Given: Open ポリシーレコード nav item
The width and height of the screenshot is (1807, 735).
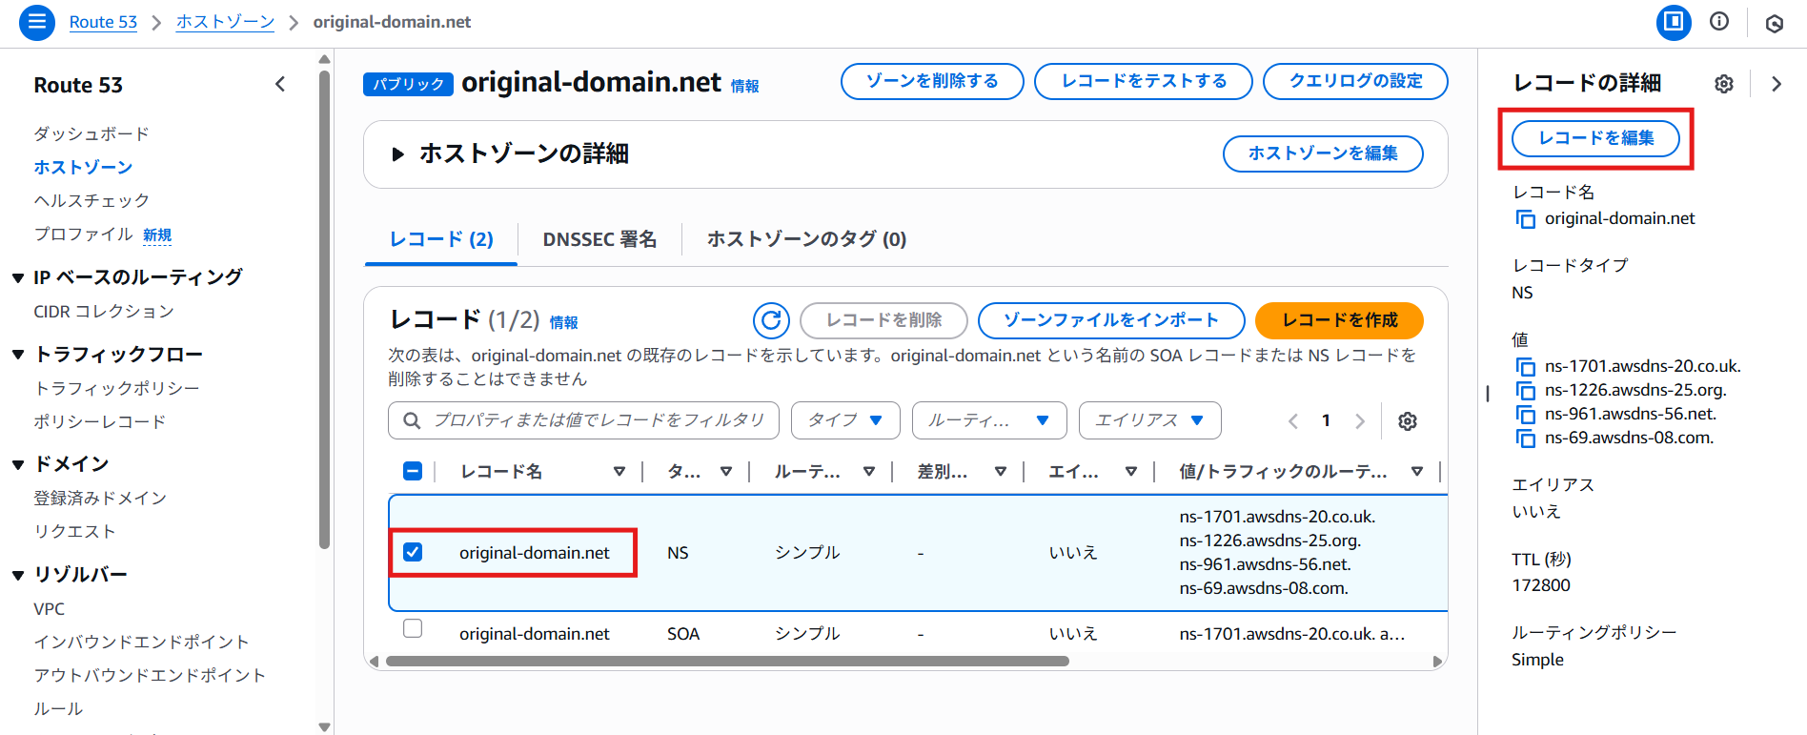Looking at the screenshot, I should click(100, 421).
